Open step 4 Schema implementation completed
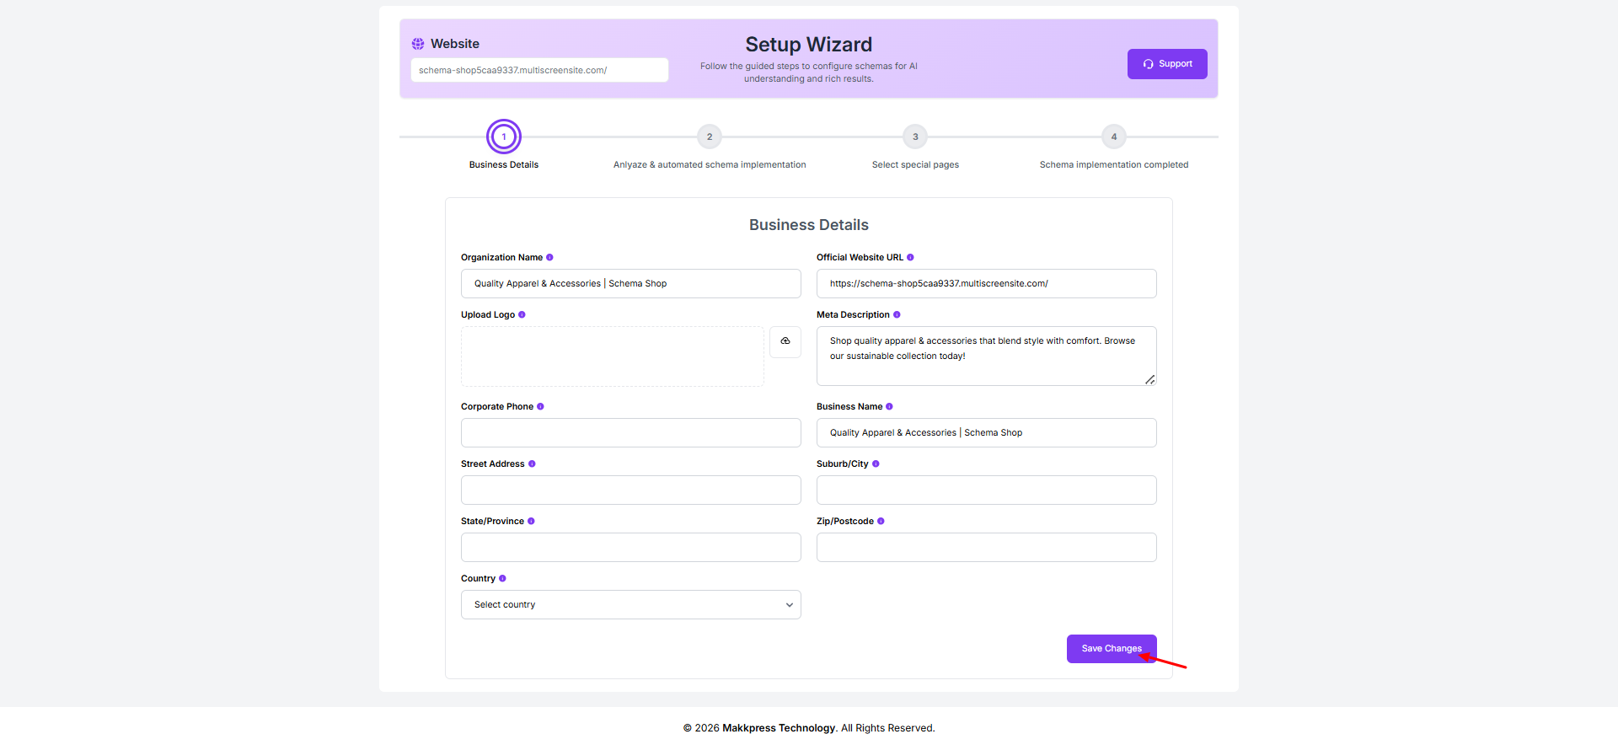The height and width of the screenshot is (750, 1618). coord(1113,137)
